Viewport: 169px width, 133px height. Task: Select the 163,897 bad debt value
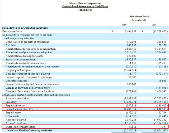coord(132,45)
